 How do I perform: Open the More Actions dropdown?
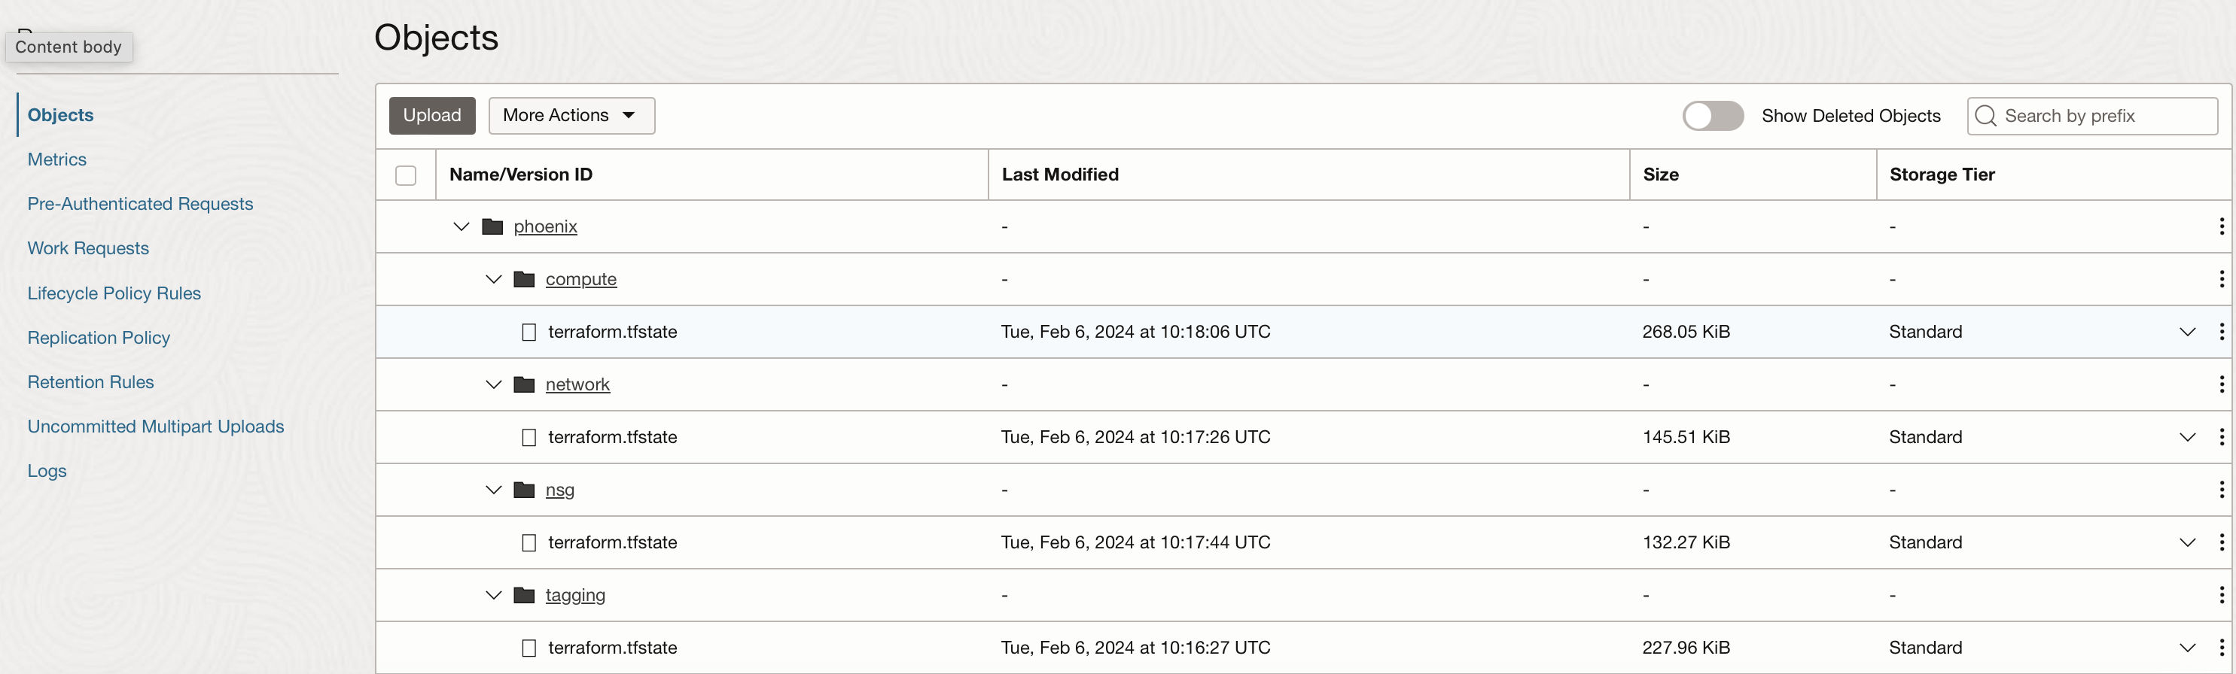coord(571,115)
